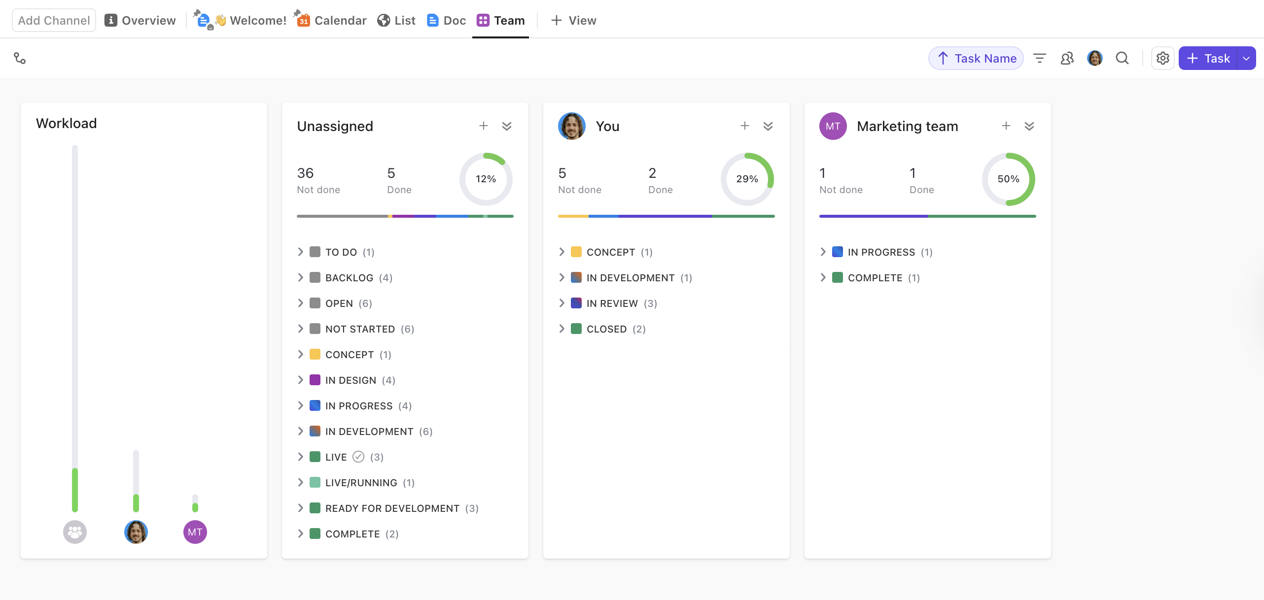
Task: Collapse the Unassigned column with double chevron
Action: pyautogui.click(x=507, y=126)
